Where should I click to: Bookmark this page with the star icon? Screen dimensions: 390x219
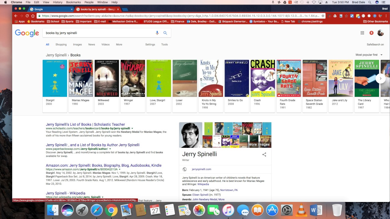[x=346, y=16]
